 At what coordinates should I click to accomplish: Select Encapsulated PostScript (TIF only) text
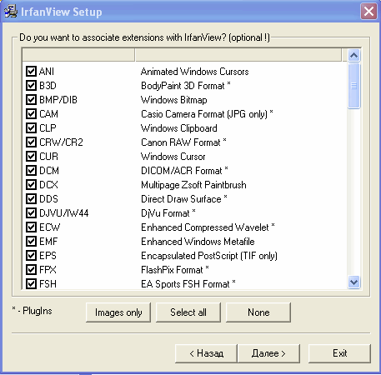coord(209,256)
